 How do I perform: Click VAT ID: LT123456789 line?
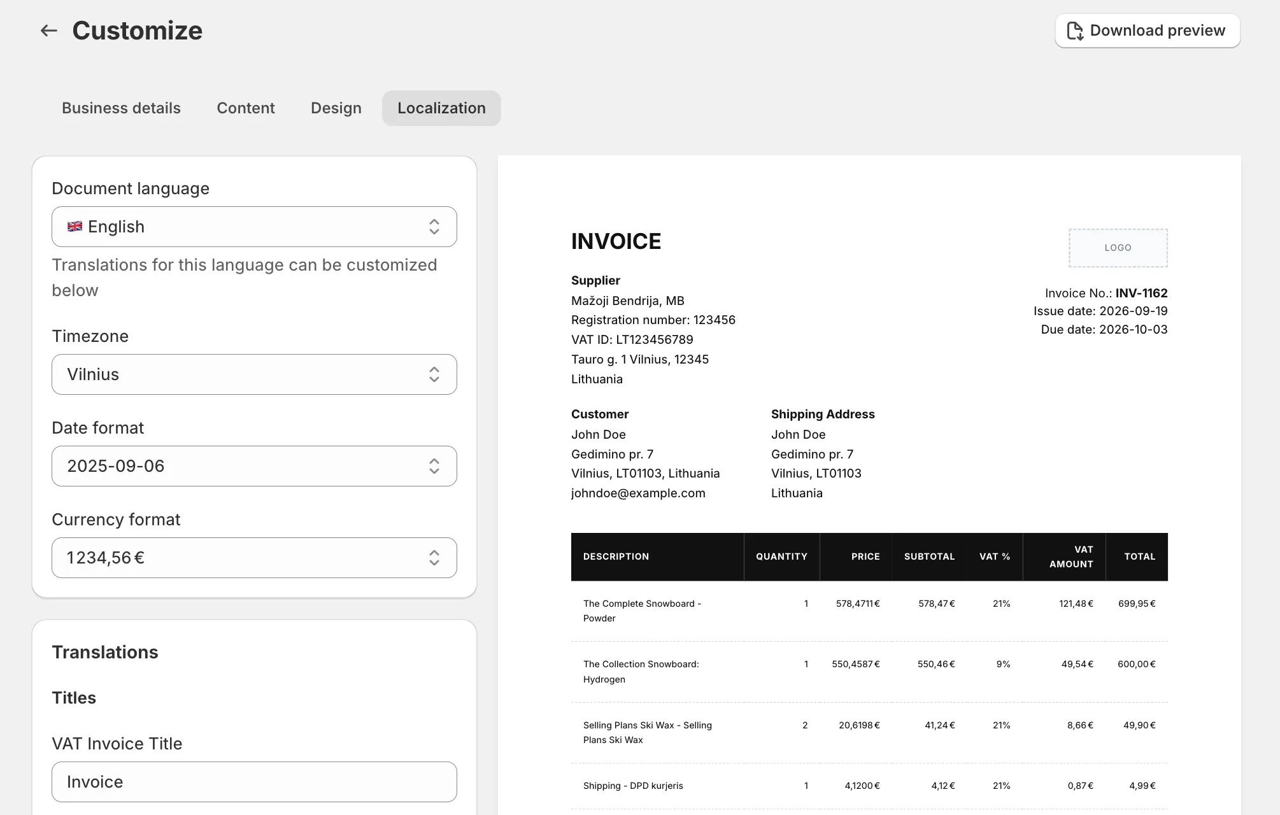coord(632,339)
